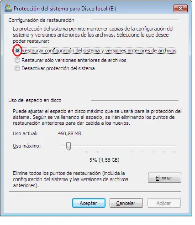Viewport: 195px width, 225px height.
Task: Click the Cancelar button
Action: point(126,203)
